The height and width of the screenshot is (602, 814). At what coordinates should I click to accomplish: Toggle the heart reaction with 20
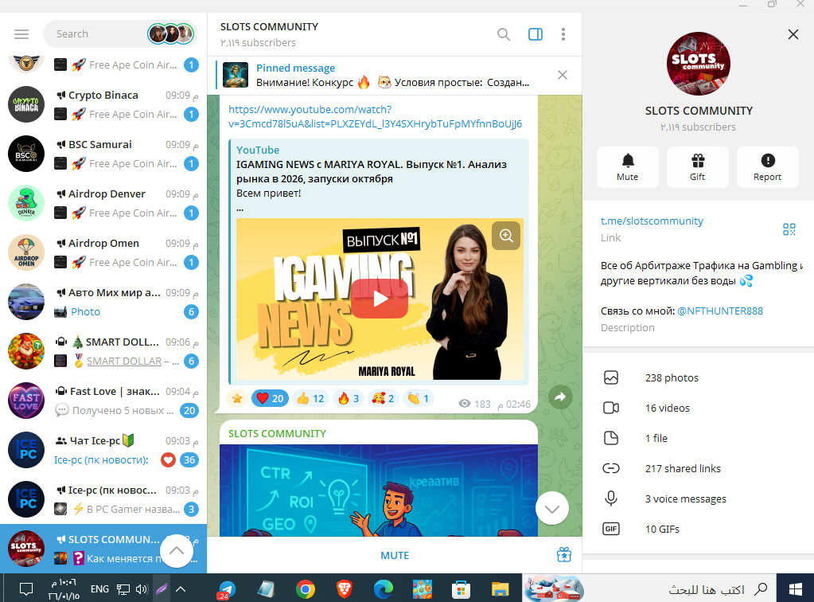(270, 398)
